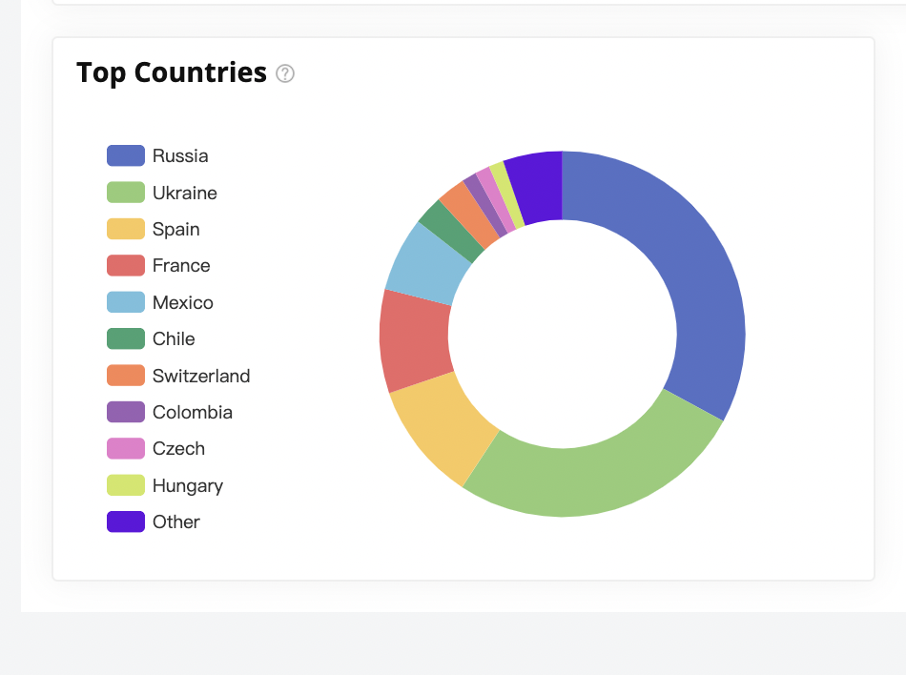This screenshot has width=906, height=675.
Task: Click the Russia legend label
Action: 180,156
